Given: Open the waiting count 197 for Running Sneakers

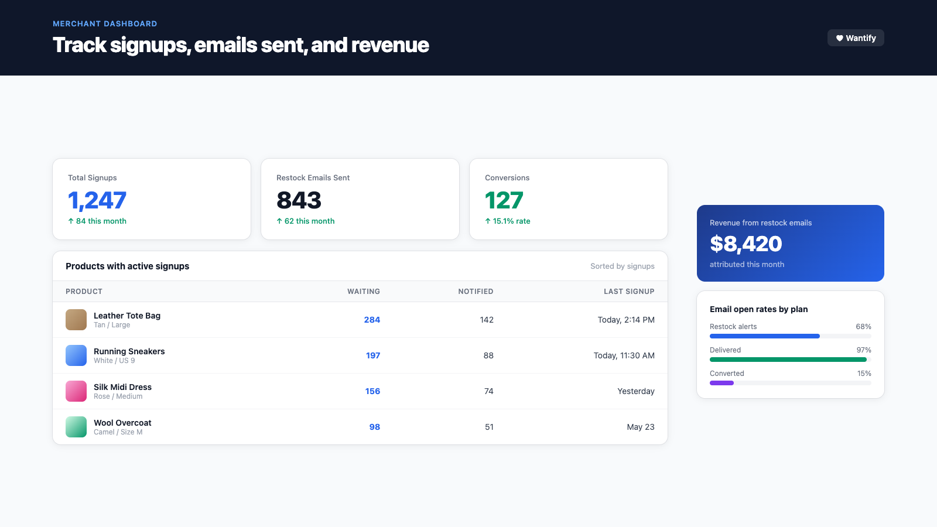Looking at the screenshot, I should (x=373, y=355).
